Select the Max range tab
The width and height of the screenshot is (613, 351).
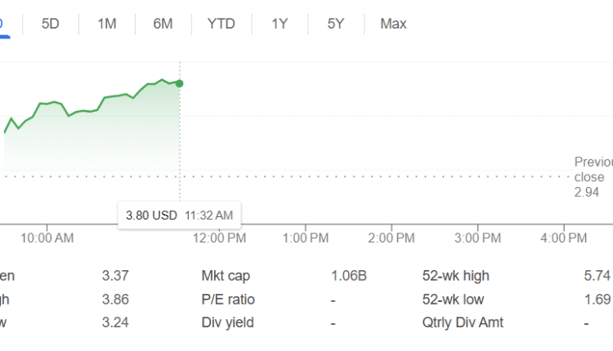click(393, 24)
